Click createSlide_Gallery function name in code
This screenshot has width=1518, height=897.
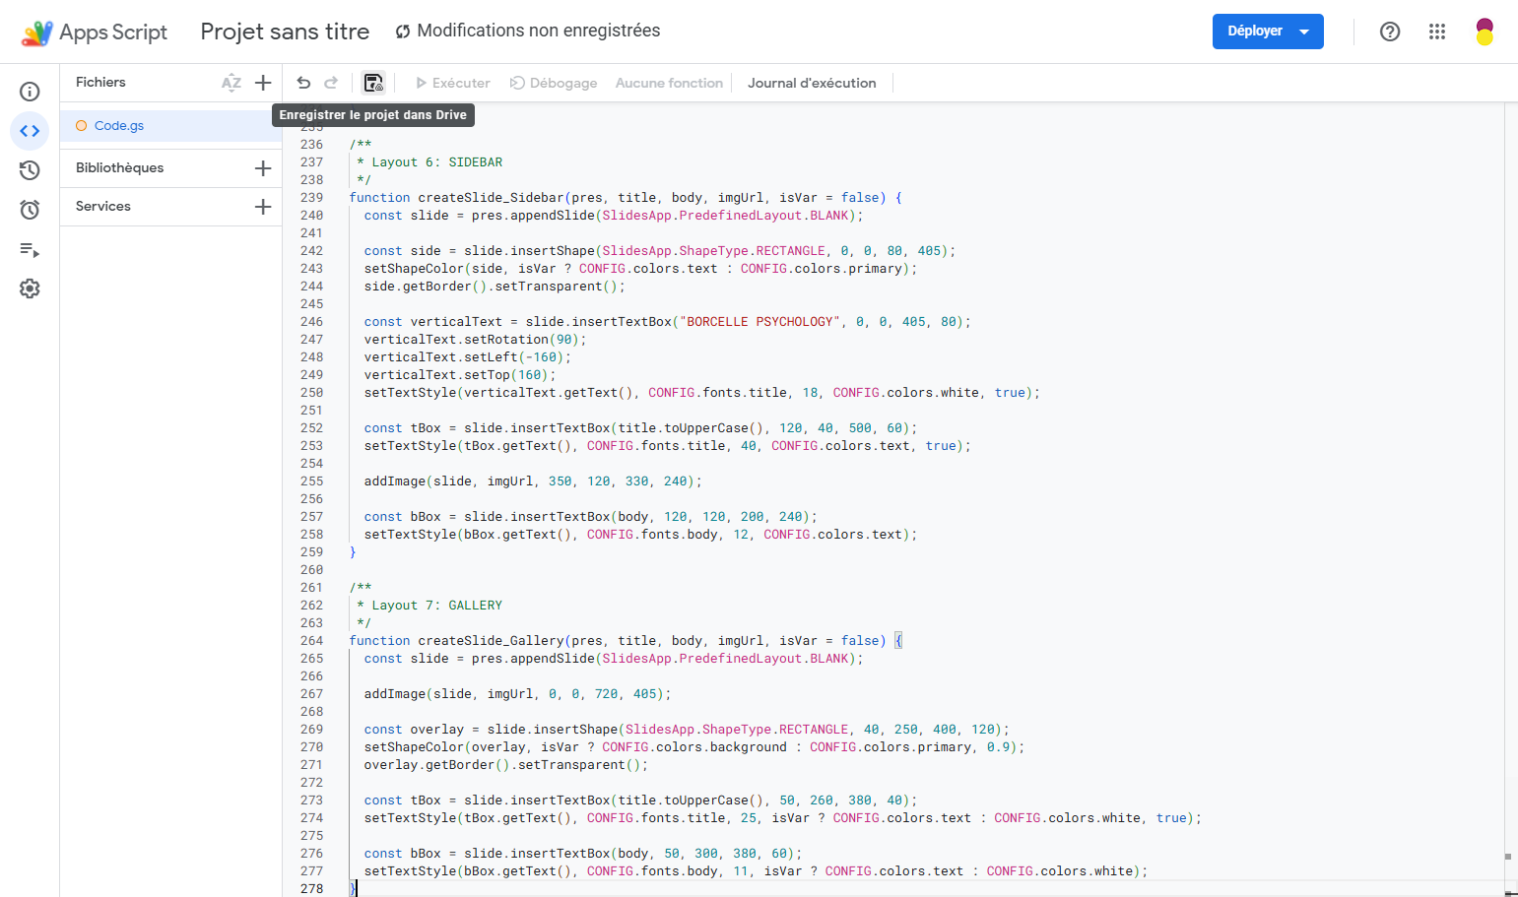click(x=491, y=641)
